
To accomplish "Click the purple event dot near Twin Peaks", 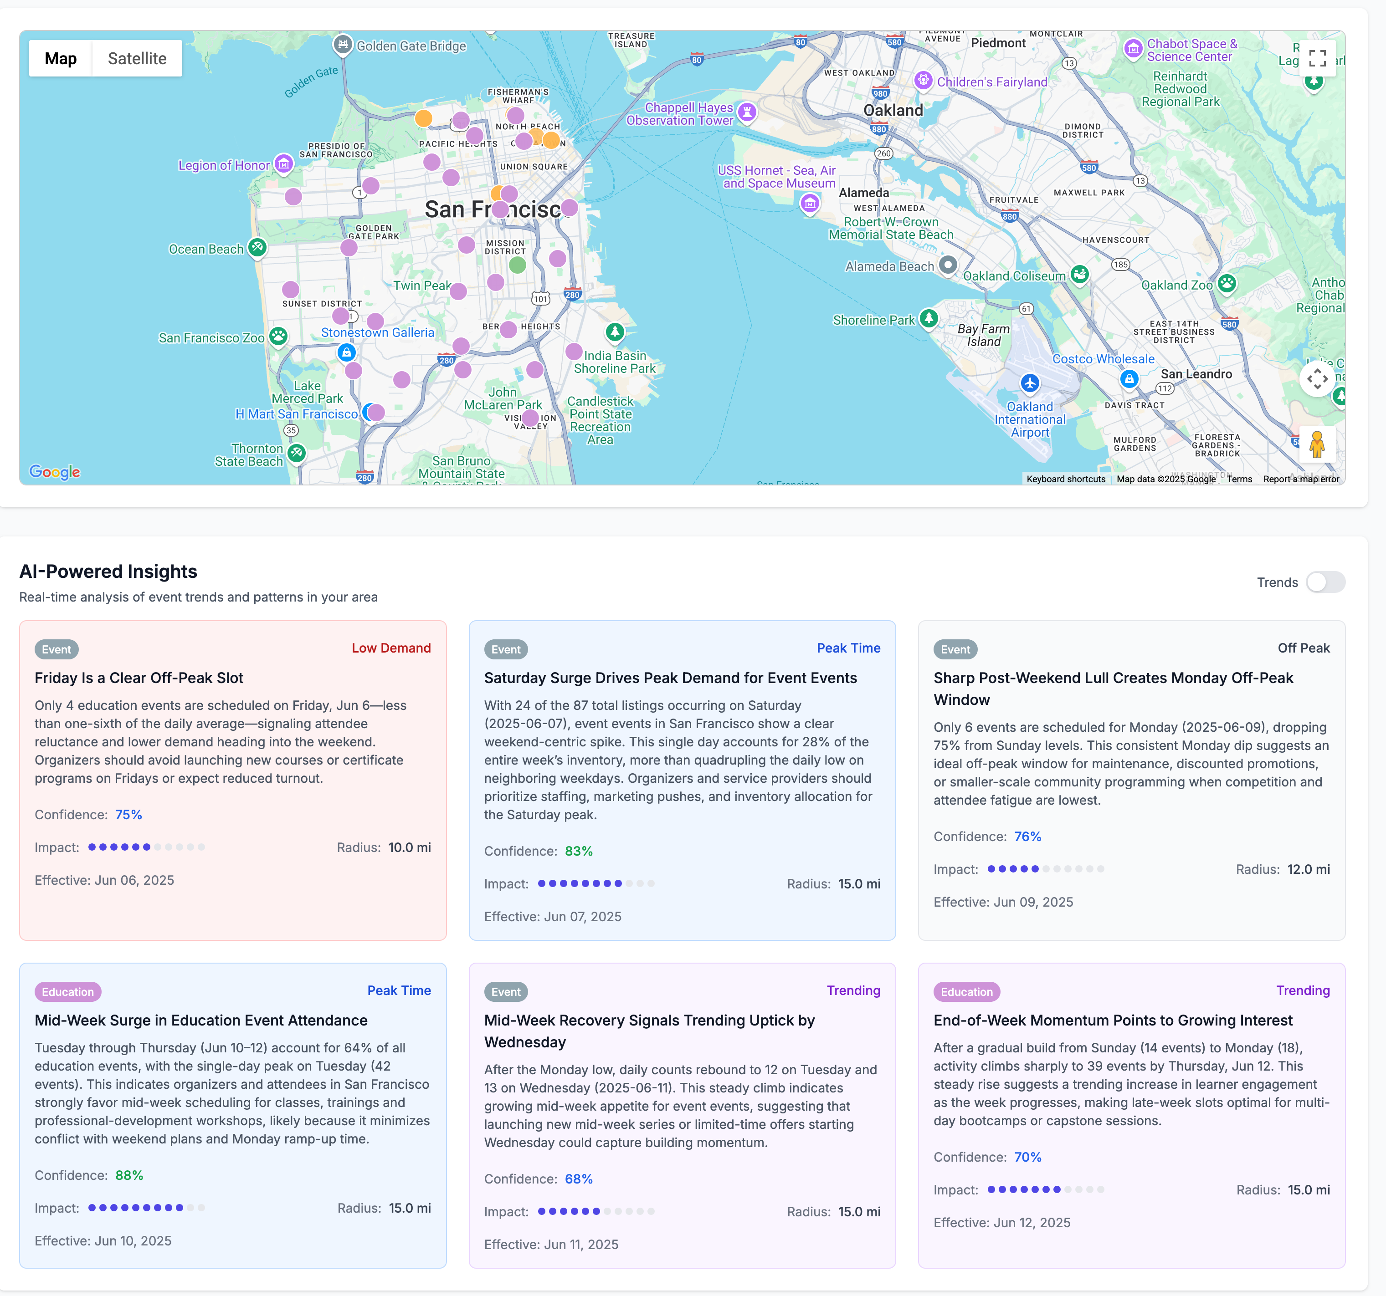I will [458, 291].
